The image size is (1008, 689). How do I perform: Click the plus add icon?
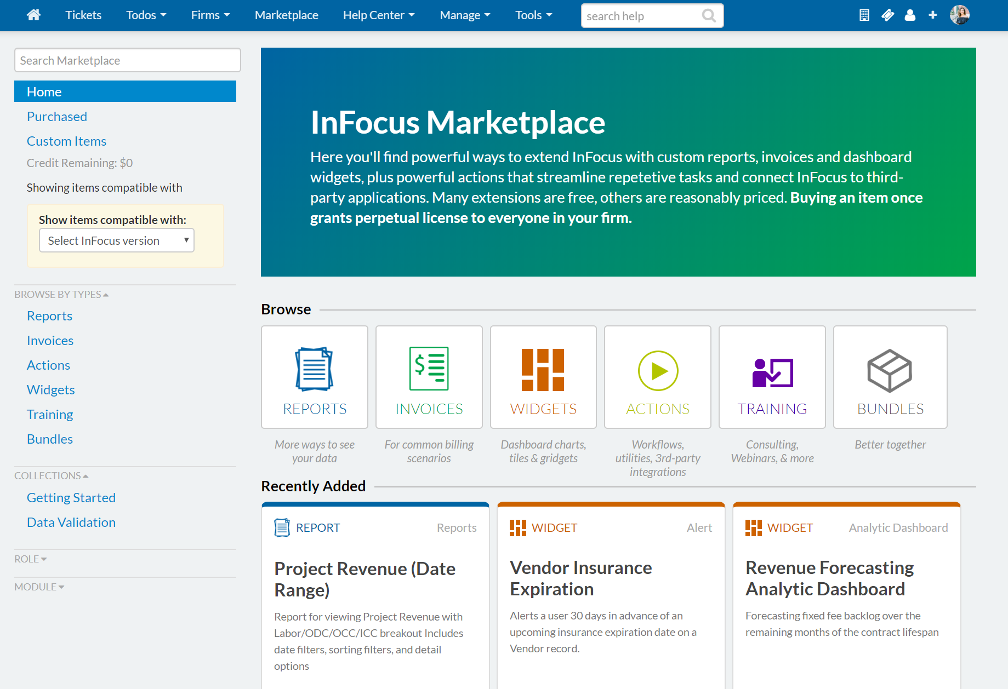point(933,15)
